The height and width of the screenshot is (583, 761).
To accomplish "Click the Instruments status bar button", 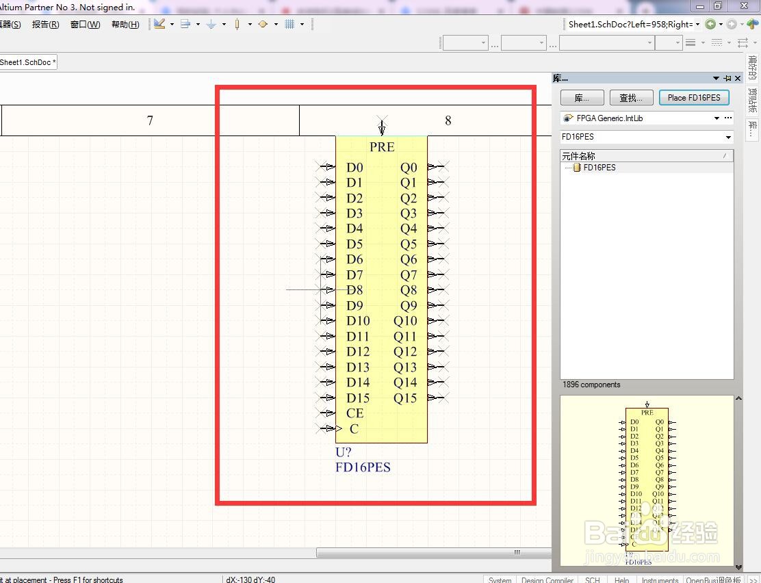I will point(660,580).
